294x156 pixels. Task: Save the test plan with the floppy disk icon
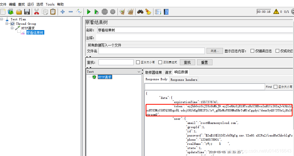point(27,12)
